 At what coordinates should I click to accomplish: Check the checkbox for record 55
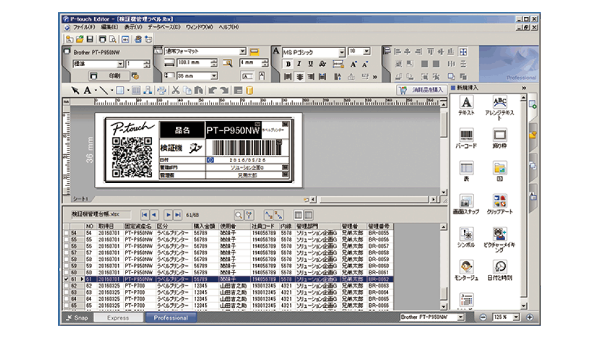pos(67,240)
